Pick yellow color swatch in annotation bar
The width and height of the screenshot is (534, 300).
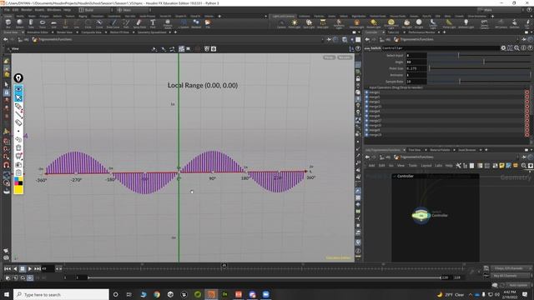(18, 189)
